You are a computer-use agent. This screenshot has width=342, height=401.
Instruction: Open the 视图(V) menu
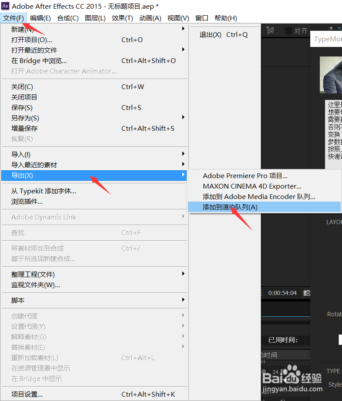tap(178, 18)
